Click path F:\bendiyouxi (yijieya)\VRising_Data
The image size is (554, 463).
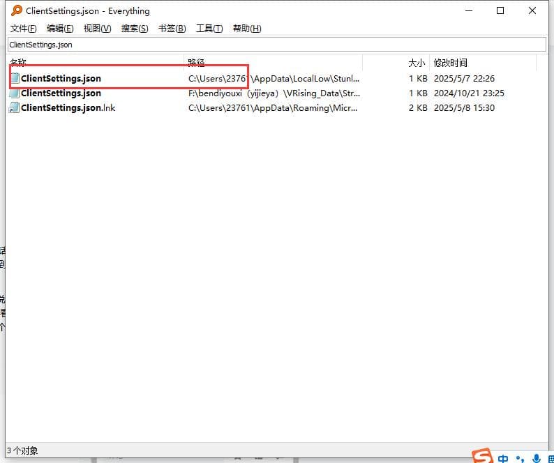click(x=274, y=93)
